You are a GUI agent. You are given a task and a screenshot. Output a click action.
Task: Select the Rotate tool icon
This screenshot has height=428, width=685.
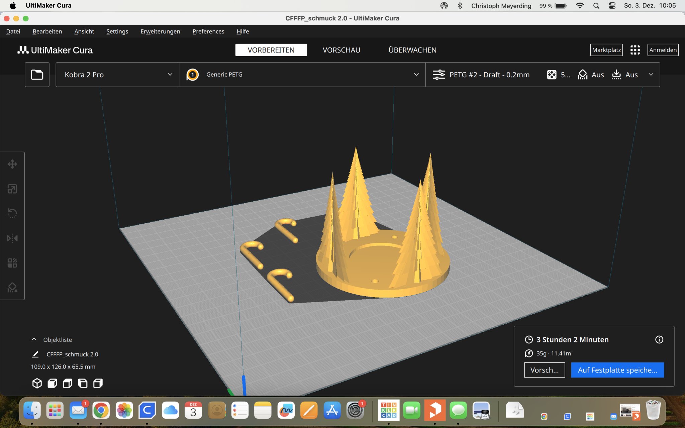coord(12,213)
